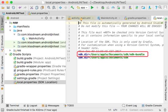This screenshot has height=112, width=168.
Task: Toggle the Device File Explorer panel
Action: (x=166, y=88)
